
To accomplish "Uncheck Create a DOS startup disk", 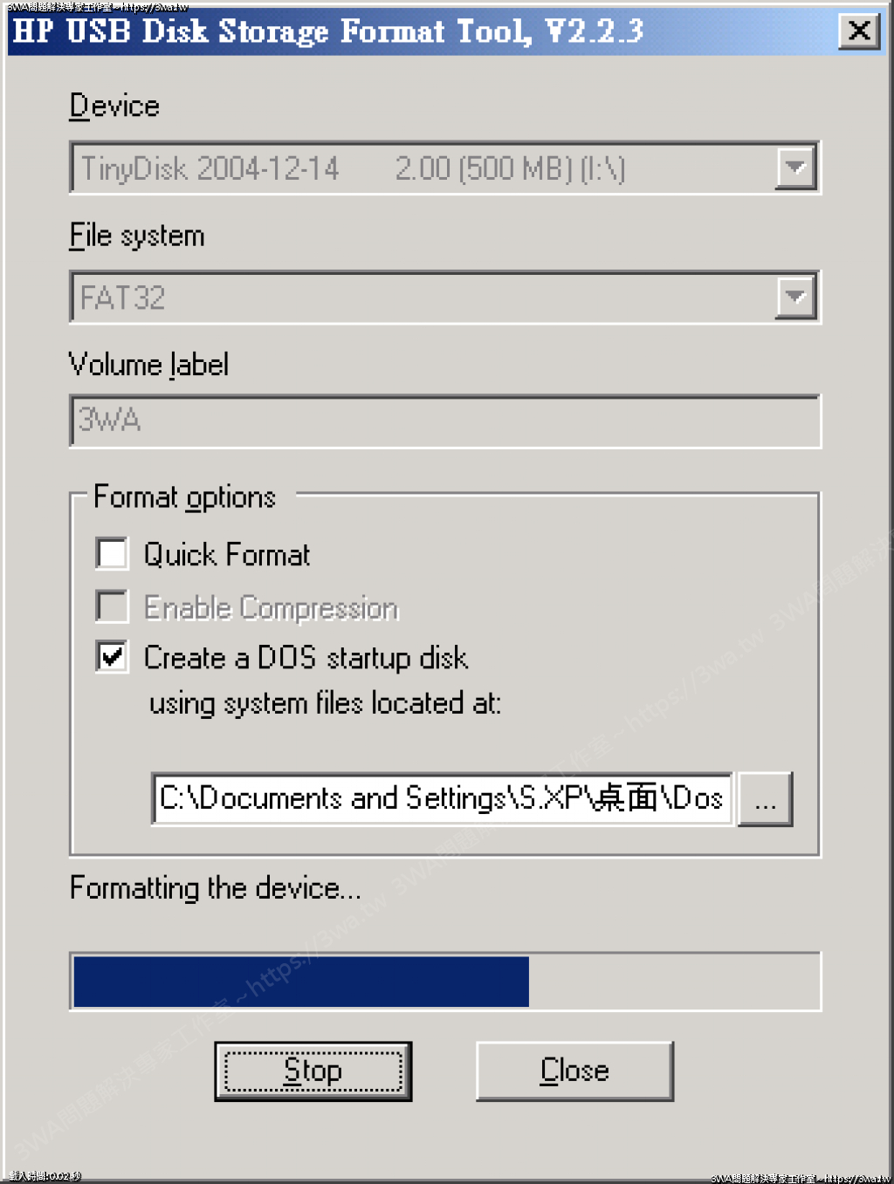I will 113,657.
